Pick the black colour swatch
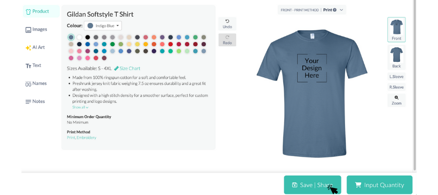The image size is (438, 195). point(88,37)
